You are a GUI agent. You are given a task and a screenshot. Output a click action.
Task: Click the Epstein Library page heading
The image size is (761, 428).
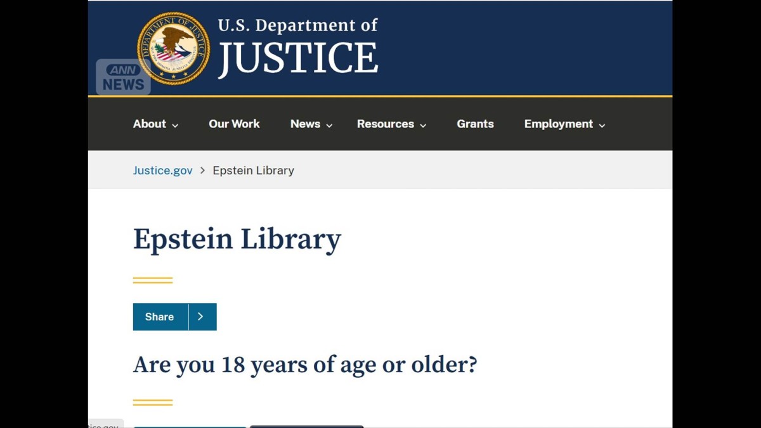[237, 240]
